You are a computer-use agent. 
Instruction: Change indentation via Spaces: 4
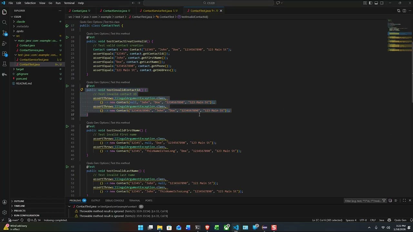point(351,220)
